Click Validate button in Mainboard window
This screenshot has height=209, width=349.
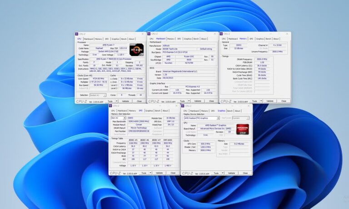click(198, 101)
